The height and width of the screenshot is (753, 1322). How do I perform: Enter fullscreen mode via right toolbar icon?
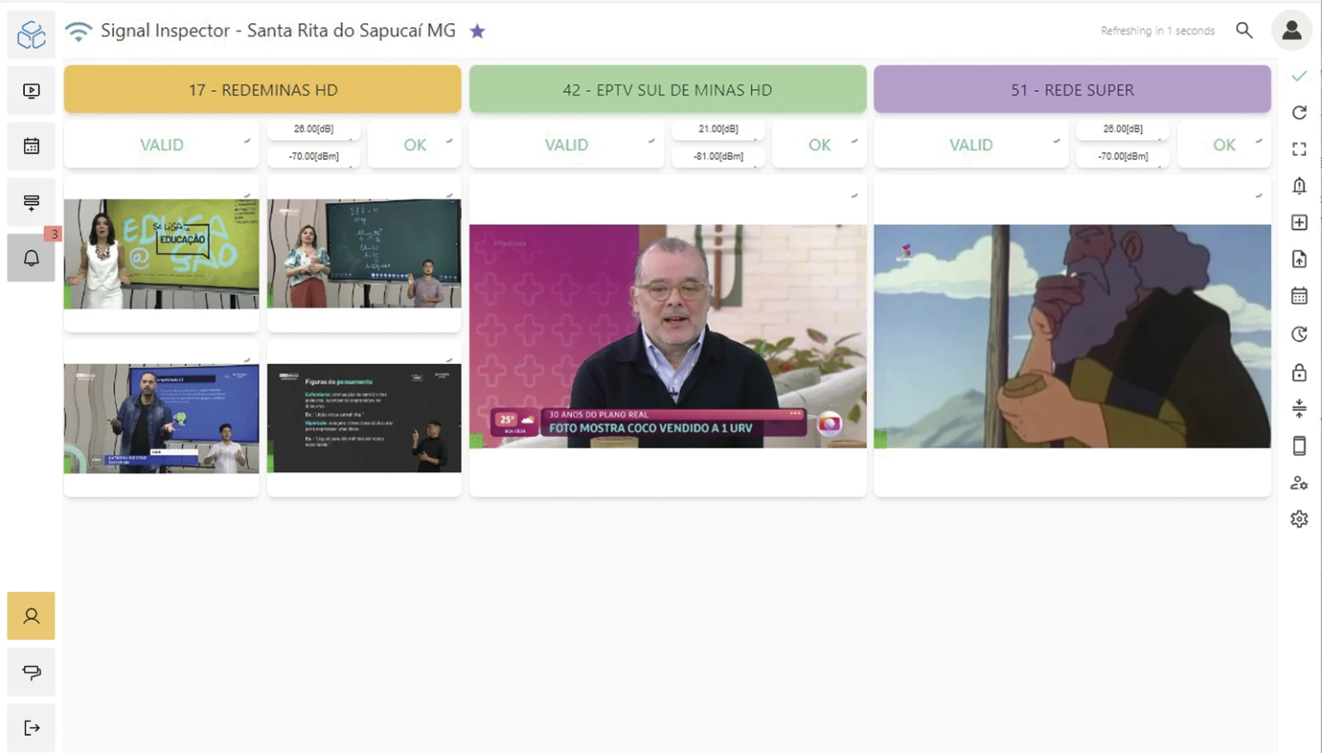click(1300, 149)
